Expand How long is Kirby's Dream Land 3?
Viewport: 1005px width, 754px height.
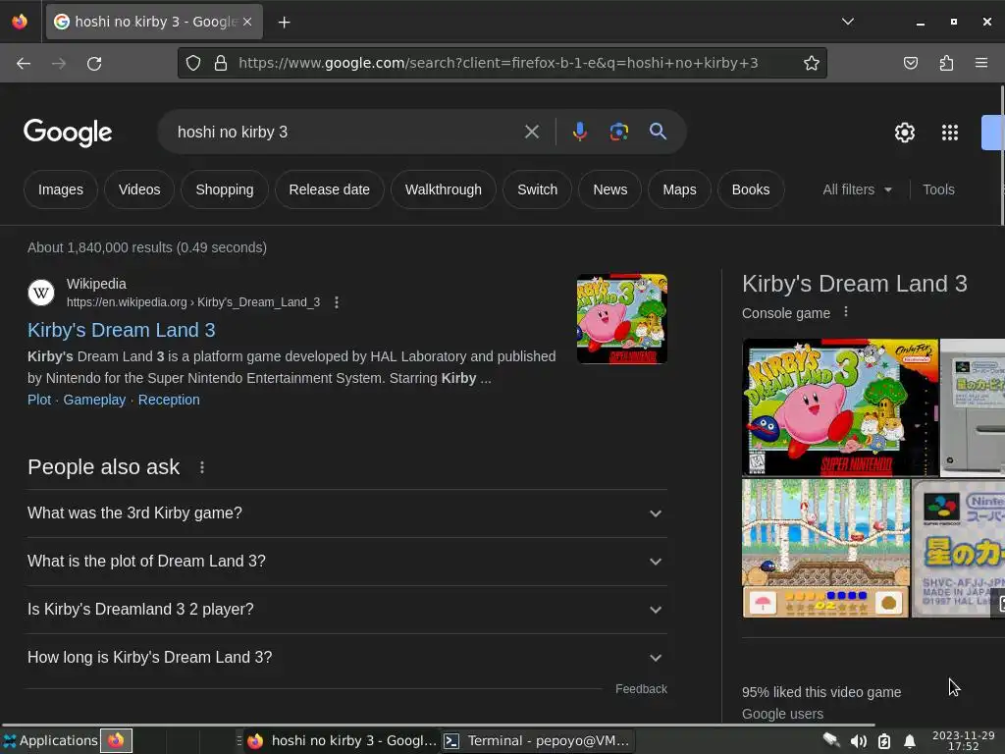coord(346,658)
